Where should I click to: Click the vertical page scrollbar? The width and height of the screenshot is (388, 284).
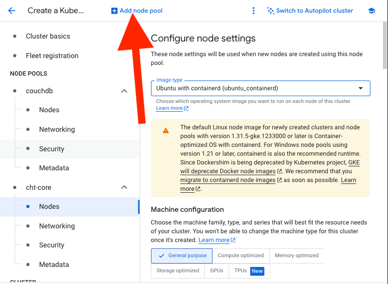coord(385,46)
